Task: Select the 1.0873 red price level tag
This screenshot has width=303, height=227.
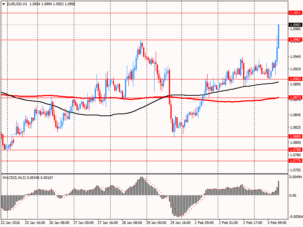Action: tap(295, 98)
